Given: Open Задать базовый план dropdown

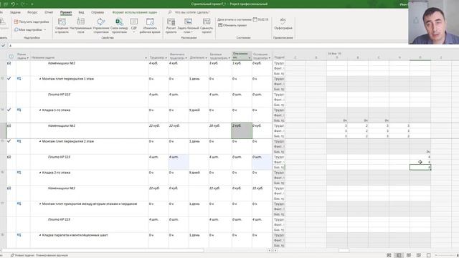Looking at the screenshot, I should [x=188, y=26].
